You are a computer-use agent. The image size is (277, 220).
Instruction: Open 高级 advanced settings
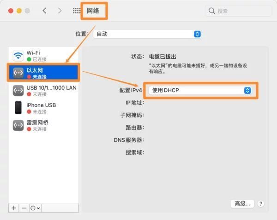point(242,204)
